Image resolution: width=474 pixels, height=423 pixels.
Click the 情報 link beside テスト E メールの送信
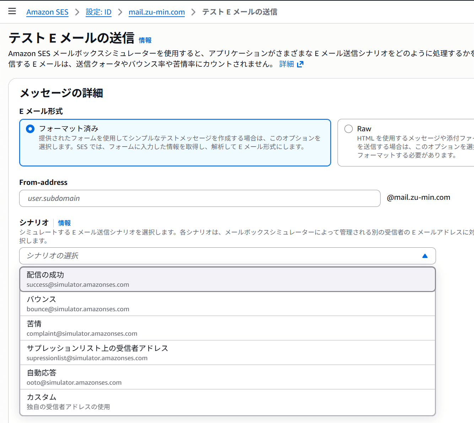[145, 40]
